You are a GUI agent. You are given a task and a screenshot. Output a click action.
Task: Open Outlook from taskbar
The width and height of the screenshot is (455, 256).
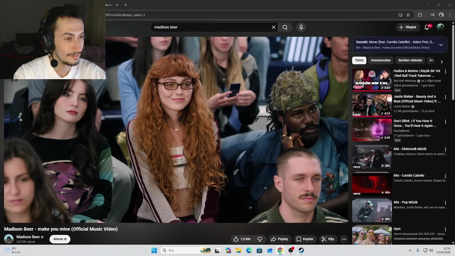(270, 250)
